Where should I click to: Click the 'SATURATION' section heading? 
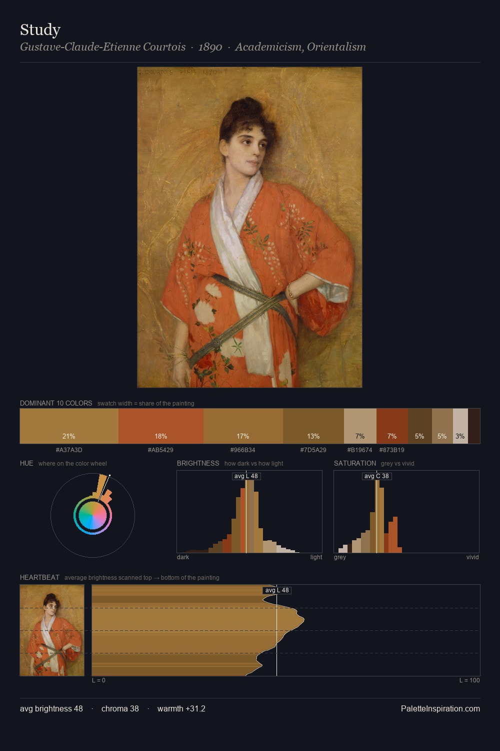[355, 463]
